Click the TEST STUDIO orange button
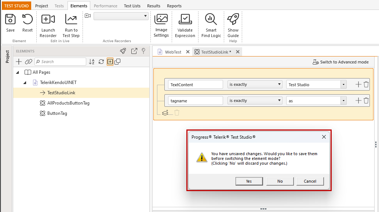The image size is (379, 212). point(17,6)
